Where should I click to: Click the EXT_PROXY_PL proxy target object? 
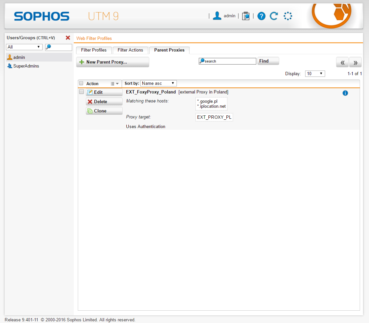click(214, 117)
